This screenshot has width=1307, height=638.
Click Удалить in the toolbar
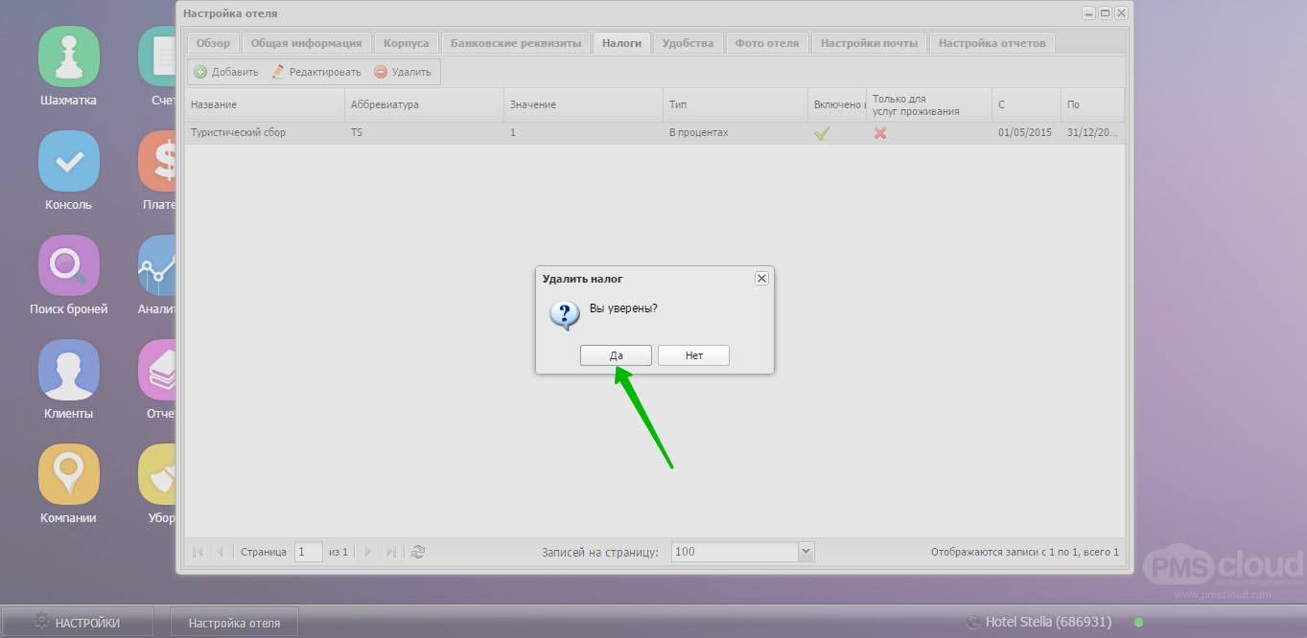pos(403,72)
